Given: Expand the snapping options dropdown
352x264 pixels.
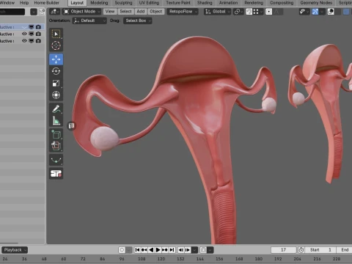Looking at the screenshot, I should coord(257,12).
